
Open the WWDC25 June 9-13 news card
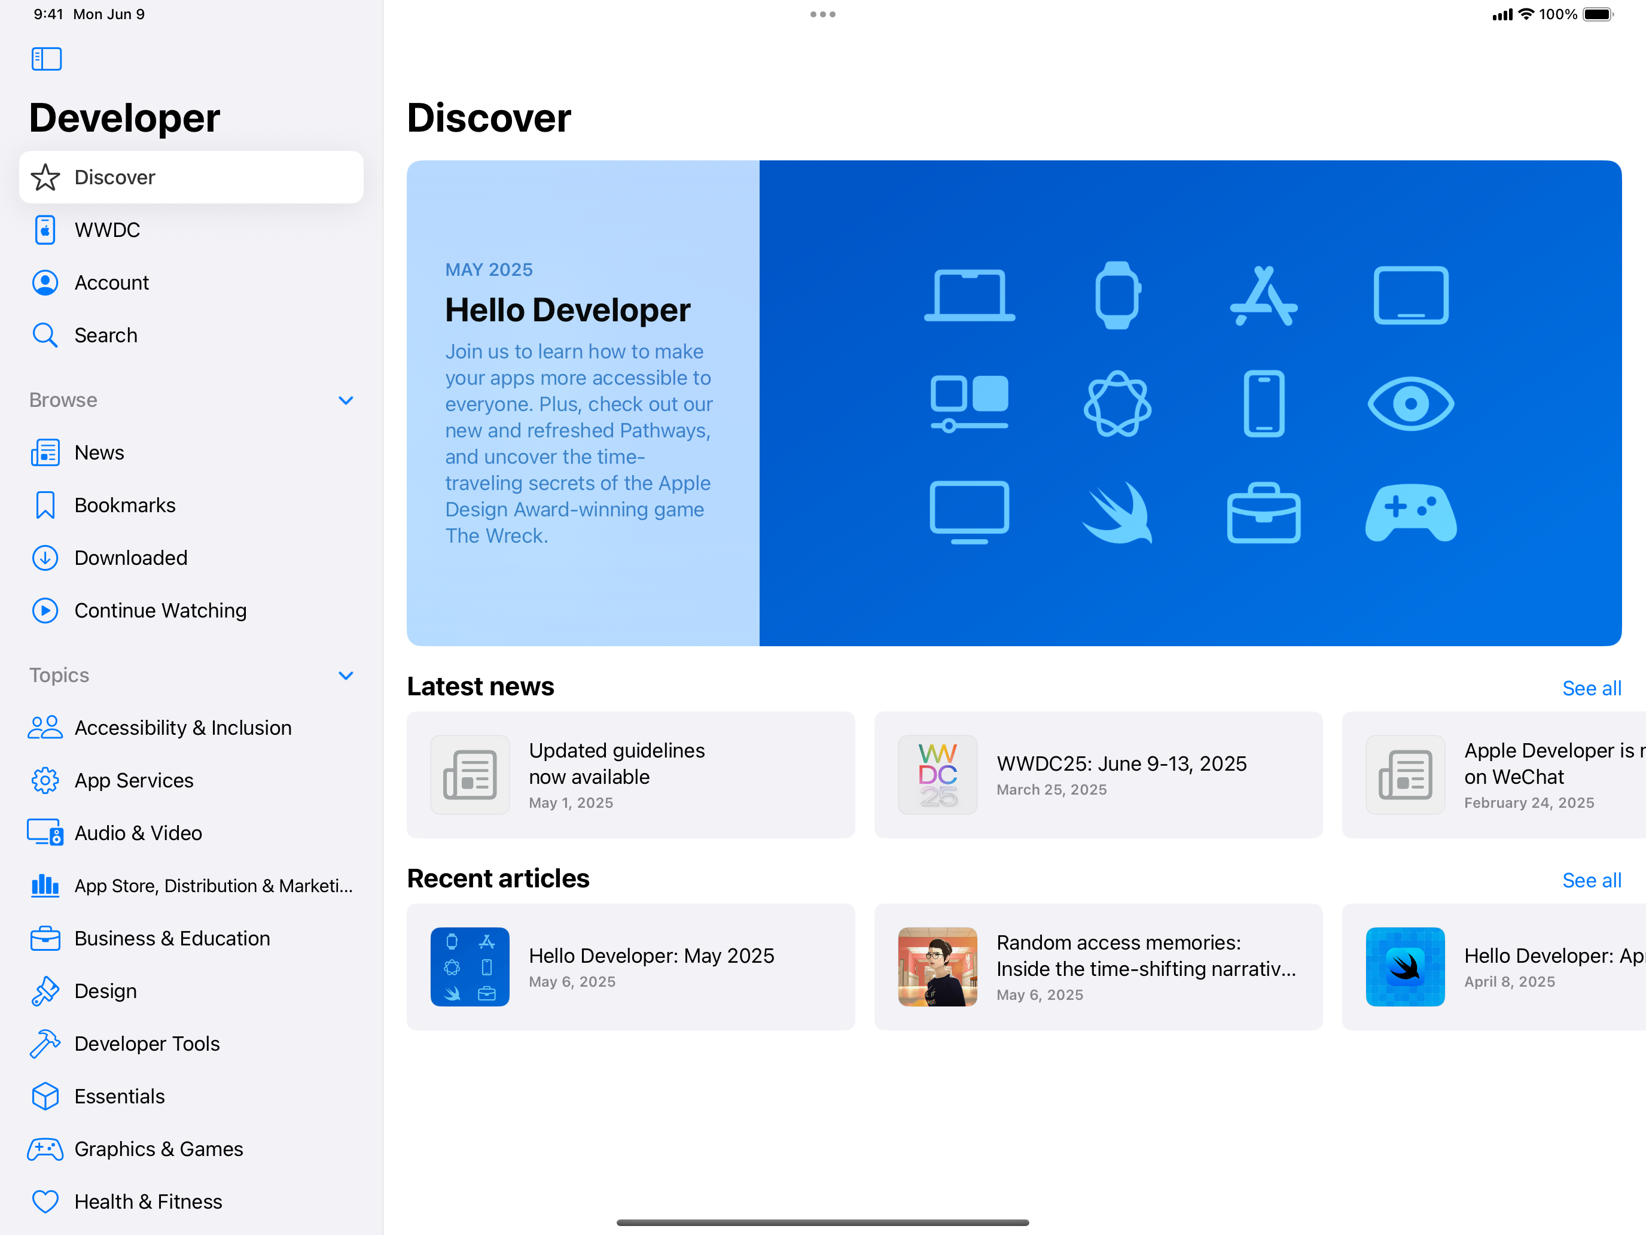[x=1098, y=775]
